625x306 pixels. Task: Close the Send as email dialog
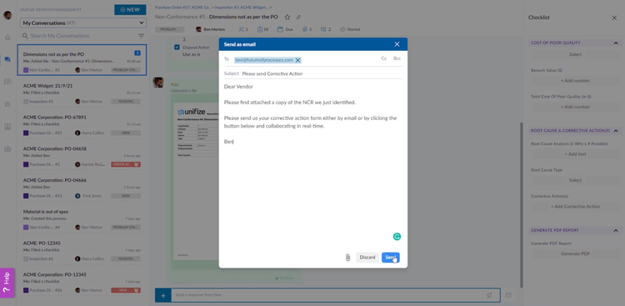[397, 44]
